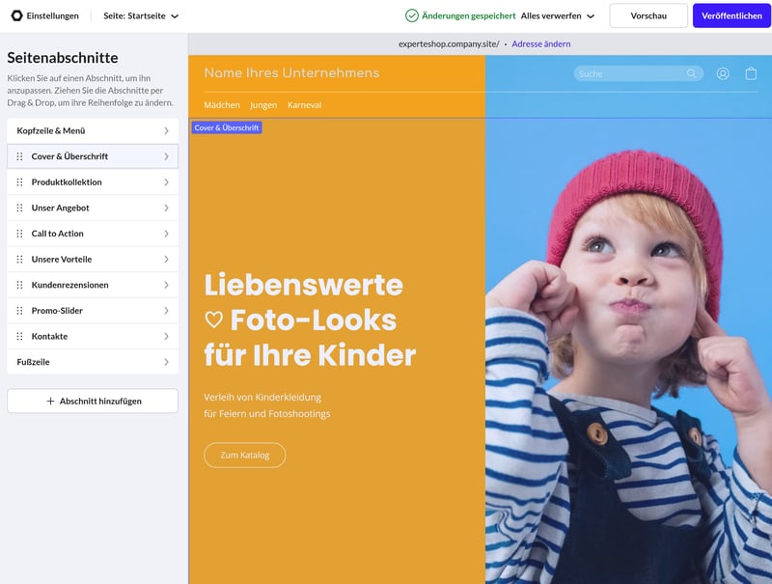Expand Produktkollektion via its chevron

166,182
